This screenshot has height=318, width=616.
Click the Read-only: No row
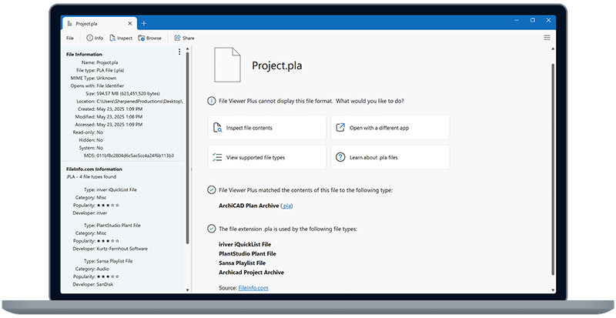coord(88,132)
